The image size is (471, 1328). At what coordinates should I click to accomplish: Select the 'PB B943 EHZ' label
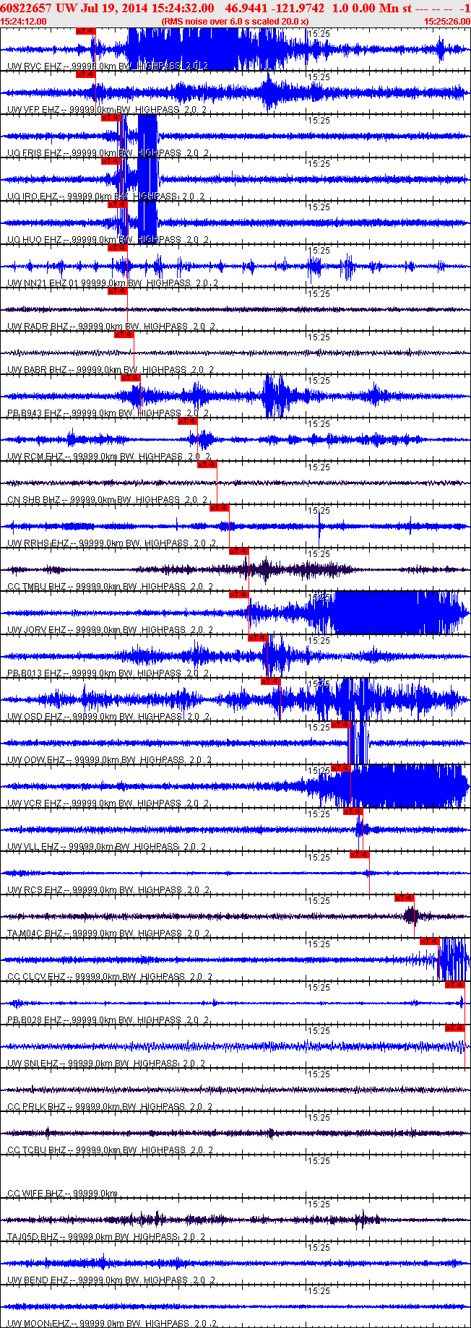(x=35, y=413)
